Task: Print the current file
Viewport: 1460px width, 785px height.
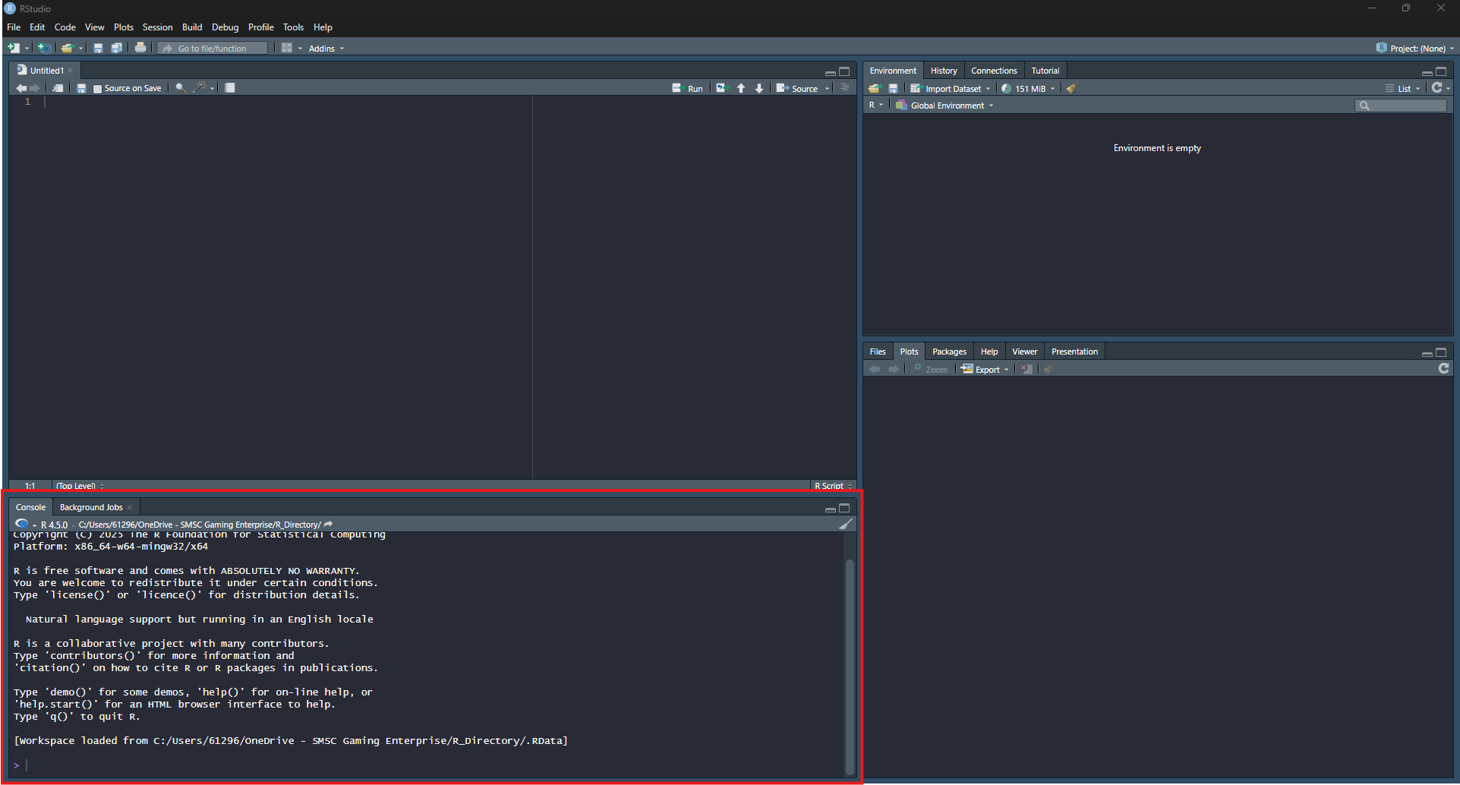Action: (x=140, y=48)
